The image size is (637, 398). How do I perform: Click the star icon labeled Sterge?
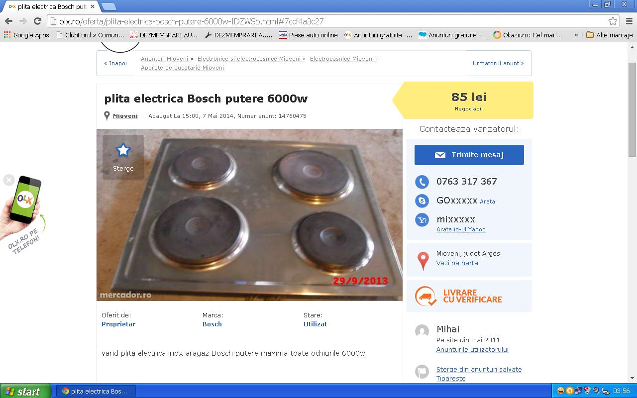pos(123,150)
